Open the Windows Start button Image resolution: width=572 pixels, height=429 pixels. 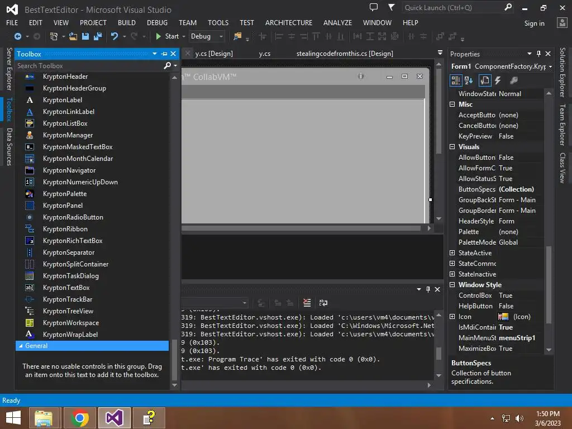point(13,418)
